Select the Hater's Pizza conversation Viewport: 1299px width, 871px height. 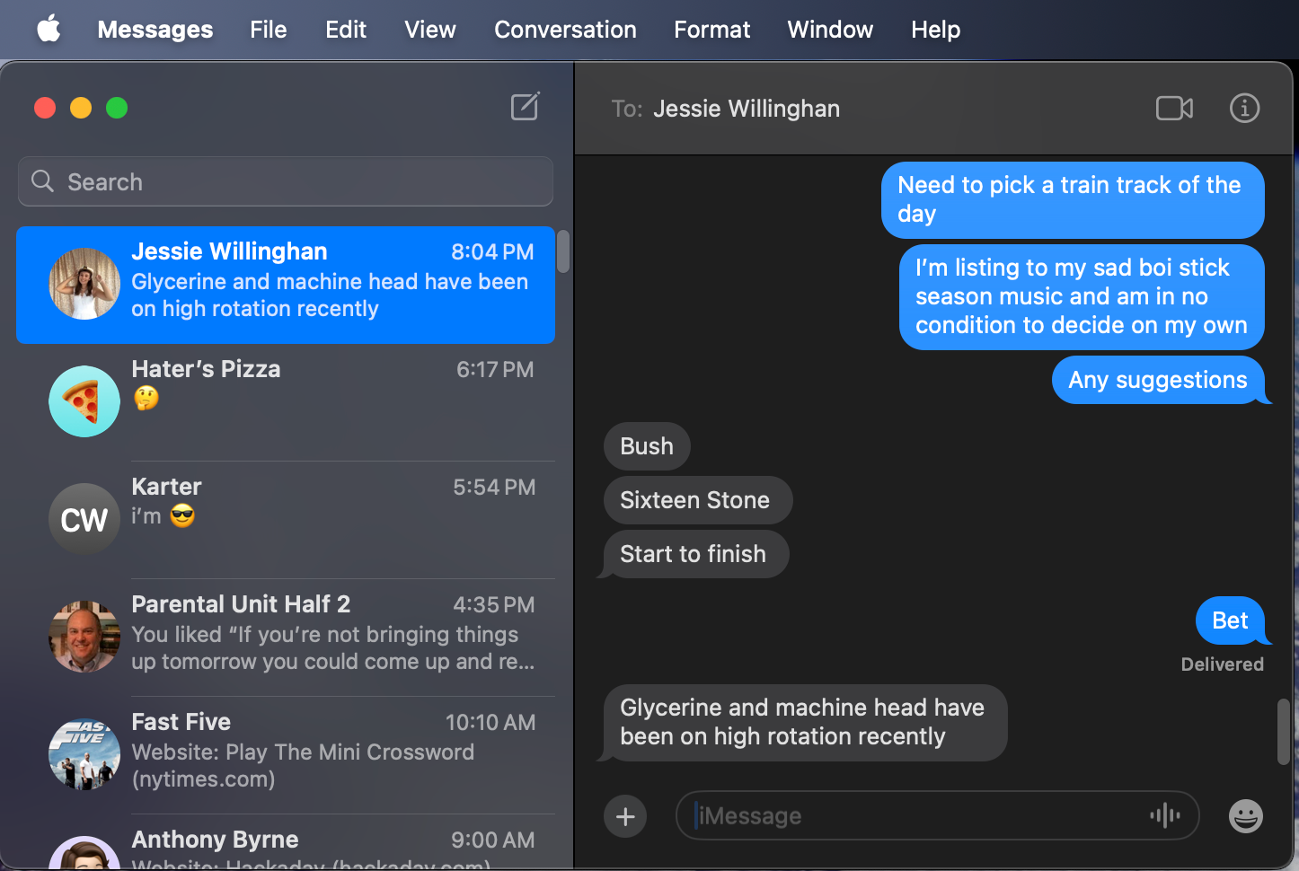(286, 402)
